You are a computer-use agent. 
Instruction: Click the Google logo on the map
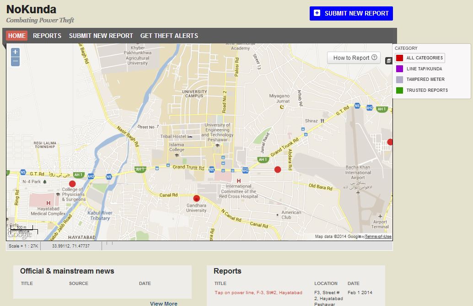coord(20,234)
